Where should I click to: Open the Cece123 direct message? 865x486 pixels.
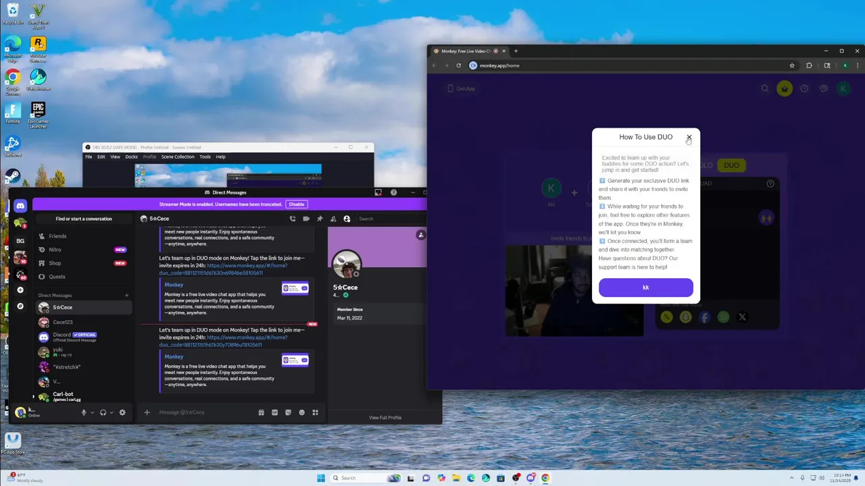84,322
